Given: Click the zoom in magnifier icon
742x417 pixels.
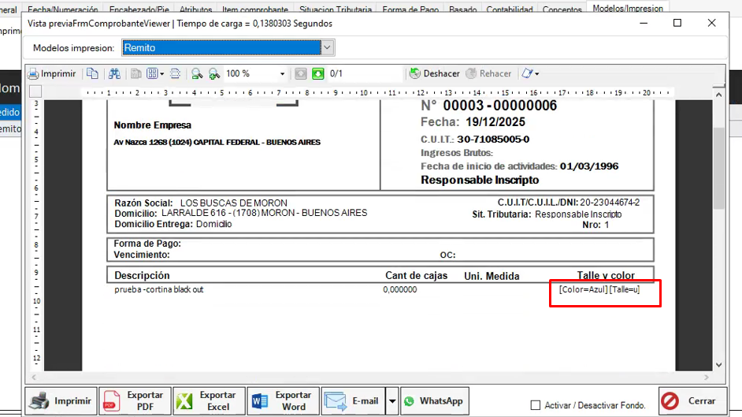Looking at the screenshot, I should 214,73.
